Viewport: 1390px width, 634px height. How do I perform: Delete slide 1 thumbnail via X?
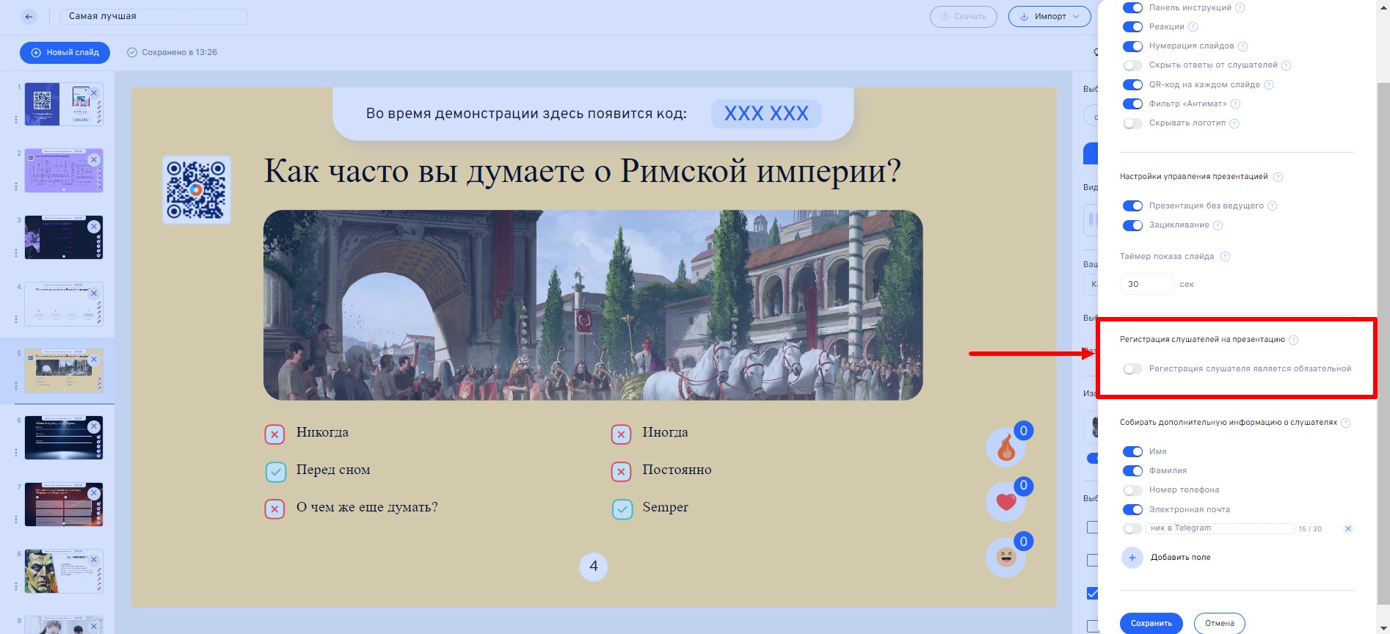tap(94, 93)
